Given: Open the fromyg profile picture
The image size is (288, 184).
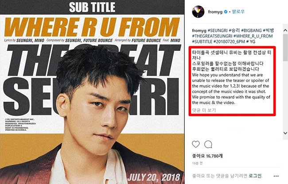Looking at the screenshot, I should pos(198,12).
